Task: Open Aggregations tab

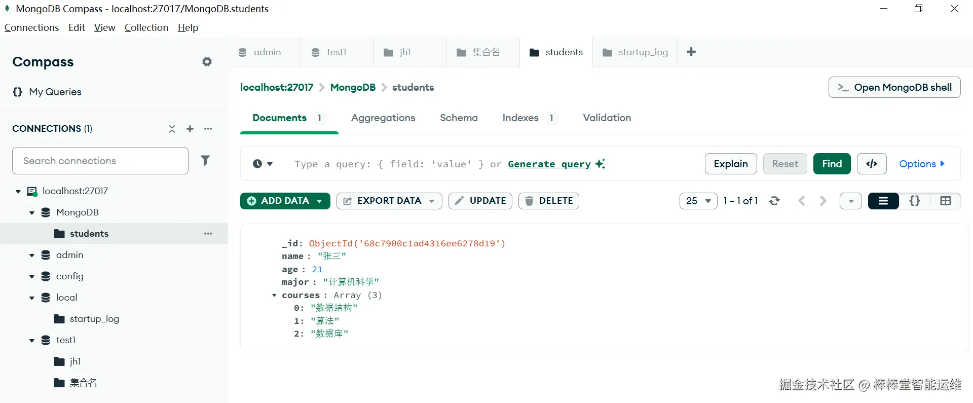Action: 383,118
